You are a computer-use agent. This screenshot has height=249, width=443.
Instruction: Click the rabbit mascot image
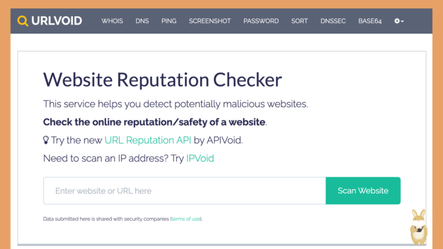(418, 227)
